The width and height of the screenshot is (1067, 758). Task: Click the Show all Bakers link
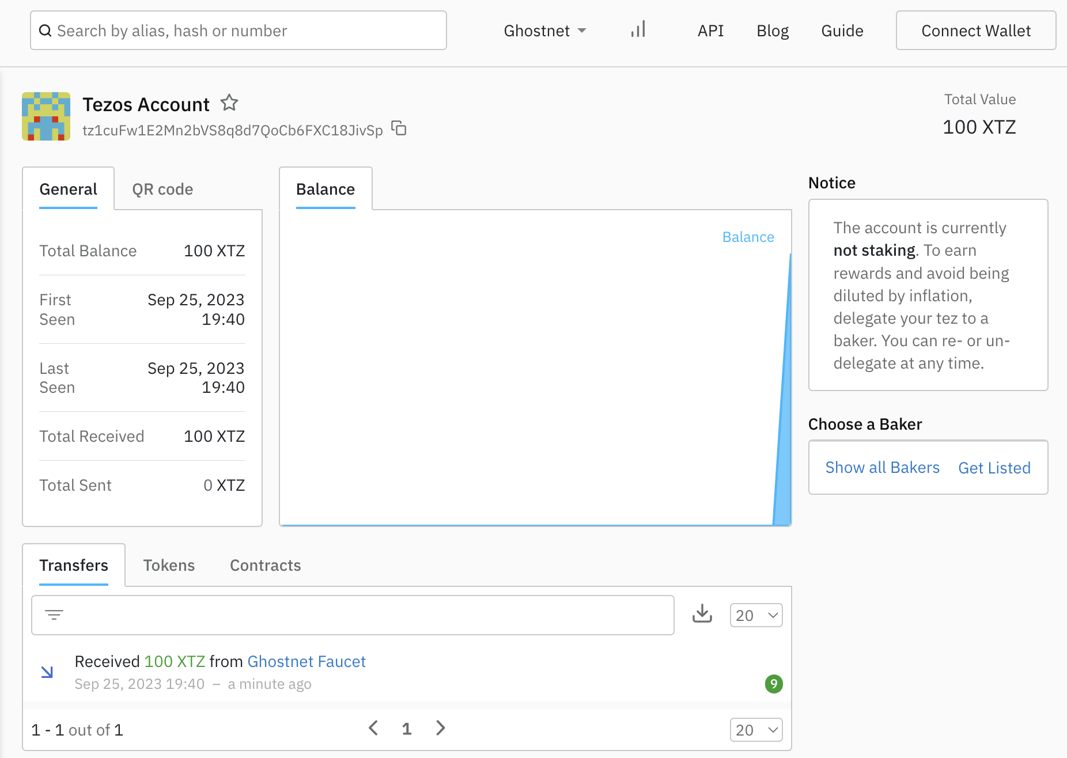click(x=882, y=468)
